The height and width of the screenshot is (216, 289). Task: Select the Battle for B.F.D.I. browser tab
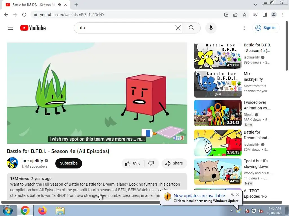coord(36,5)
